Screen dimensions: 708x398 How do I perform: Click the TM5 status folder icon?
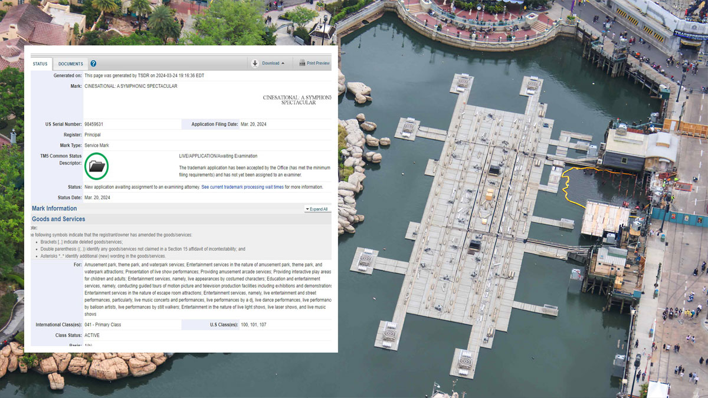[x=96, y=166]
